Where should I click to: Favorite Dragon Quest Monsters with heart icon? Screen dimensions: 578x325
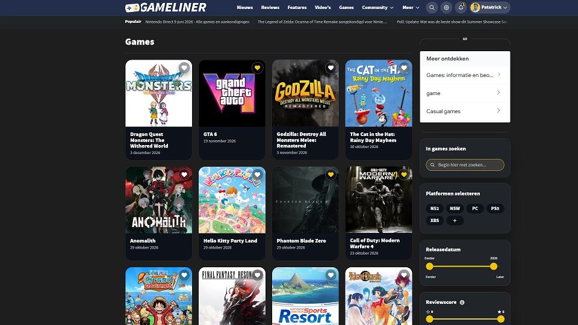pyautogui.click(x=184, y=68)
